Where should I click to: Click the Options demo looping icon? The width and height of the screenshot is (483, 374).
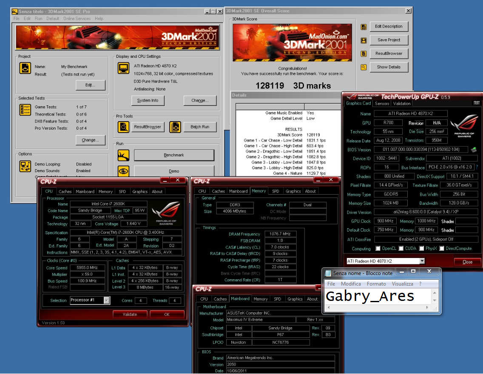pos(25,166)
